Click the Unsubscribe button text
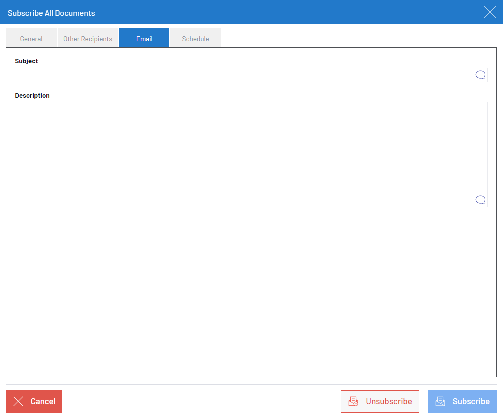 [x=389, y=401]
